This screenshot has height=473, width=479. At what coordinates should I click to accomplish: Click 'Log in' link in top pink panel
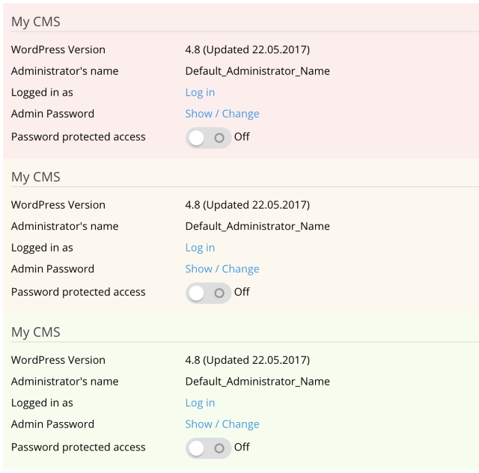click(200, 92)
